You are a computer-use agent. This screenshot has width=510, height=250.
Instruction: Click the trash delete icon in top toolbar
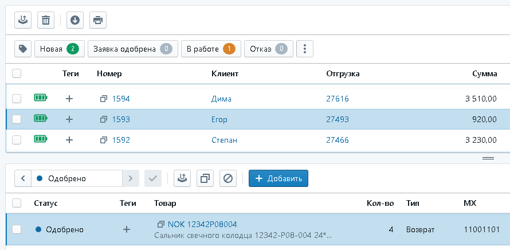pyautogui.click(x=46, y=21)
